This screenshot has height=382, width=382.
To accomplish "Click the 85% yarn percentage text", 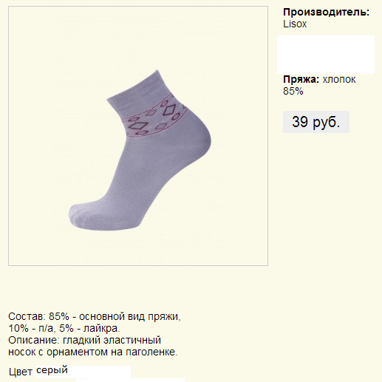I will click(x=293, y=91).
